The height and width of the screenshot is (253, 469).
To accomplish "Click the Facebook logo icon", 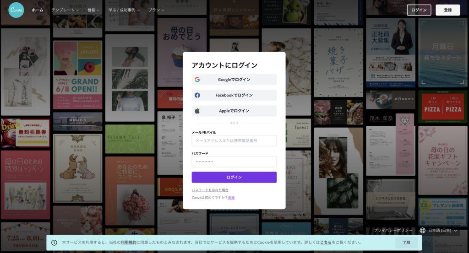I will tap(197, 95).
